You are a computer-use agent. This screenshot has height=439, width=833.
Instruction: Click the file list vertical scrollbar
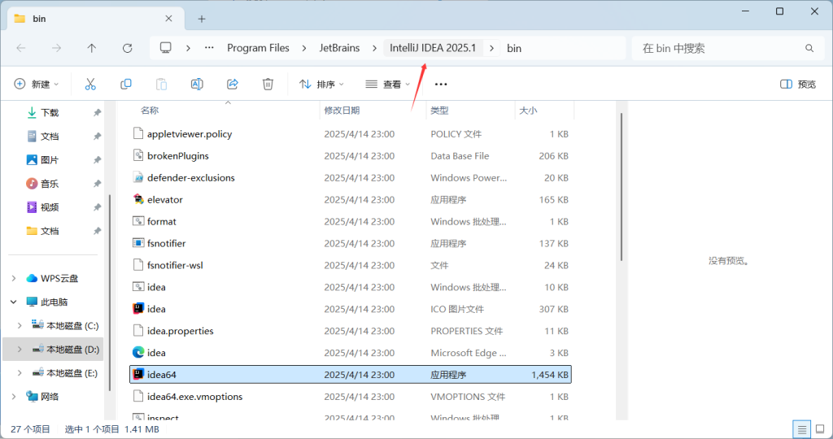[x=621, y=187]
